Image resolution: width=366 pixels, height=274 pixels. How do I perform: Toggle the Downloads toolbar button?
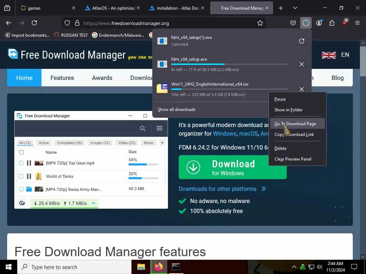tap(306, 23)
